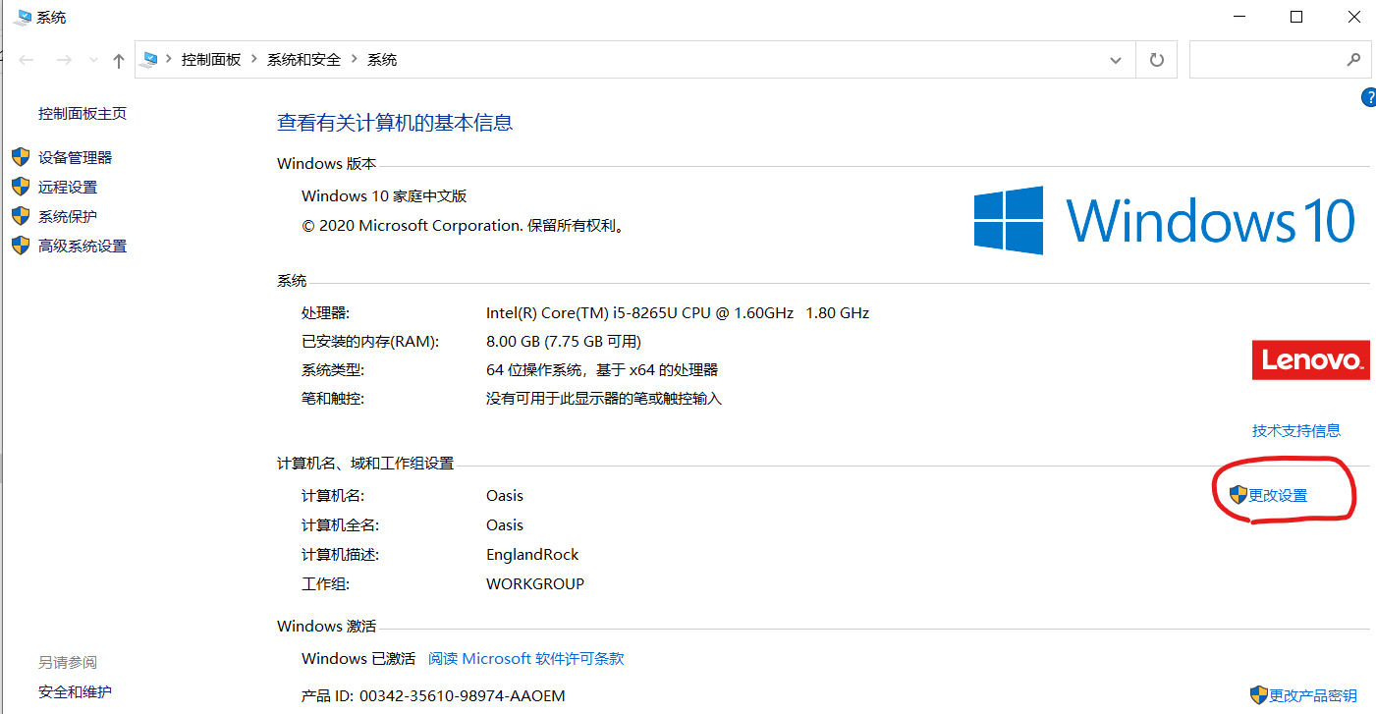The height and width of the screenshot is (714, 1376).
Task: Expand chevron after 控制面板 breadcrumb
Action: pos(253,59)
